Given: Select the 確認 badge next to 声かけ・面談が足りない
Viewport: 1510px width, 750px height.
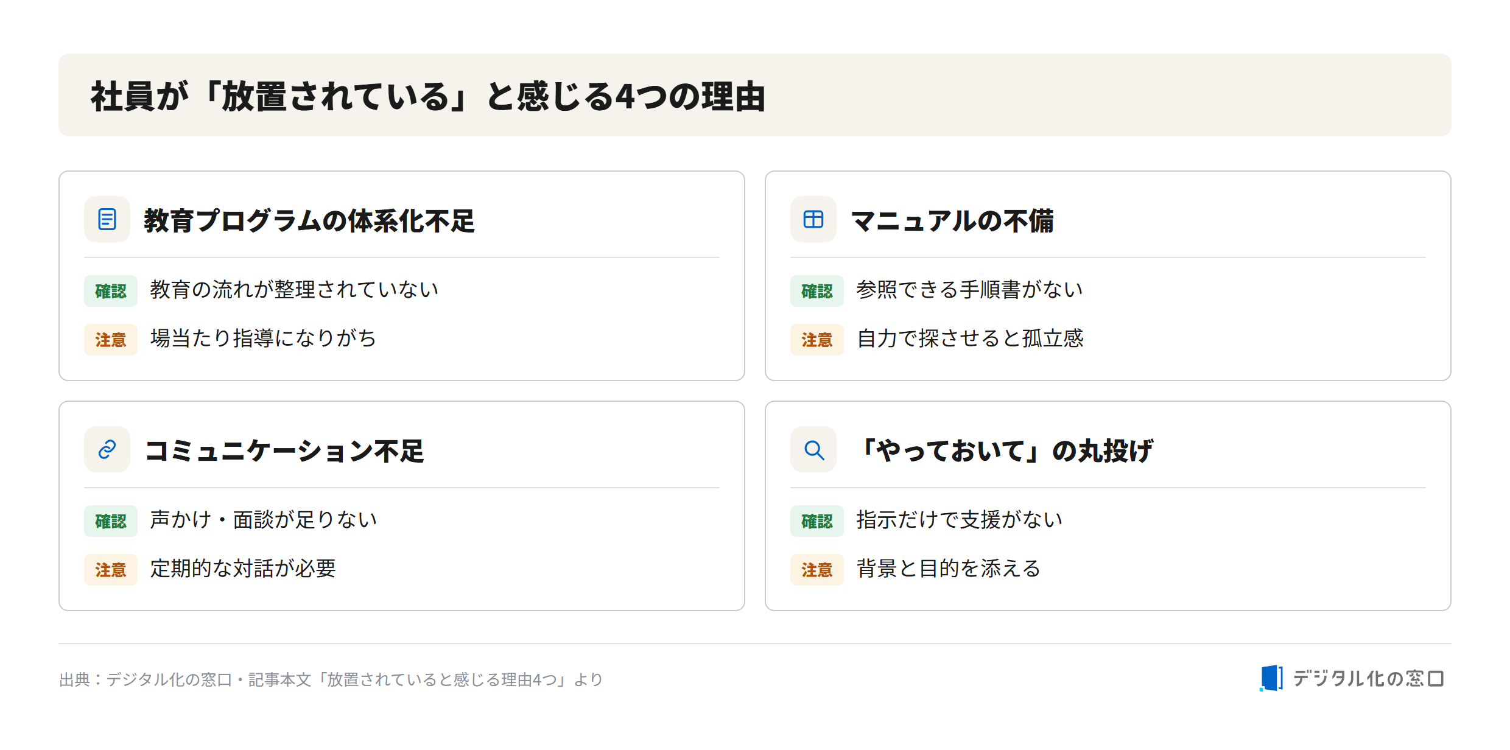Looking at the screenshot, I should coord(111,521).
